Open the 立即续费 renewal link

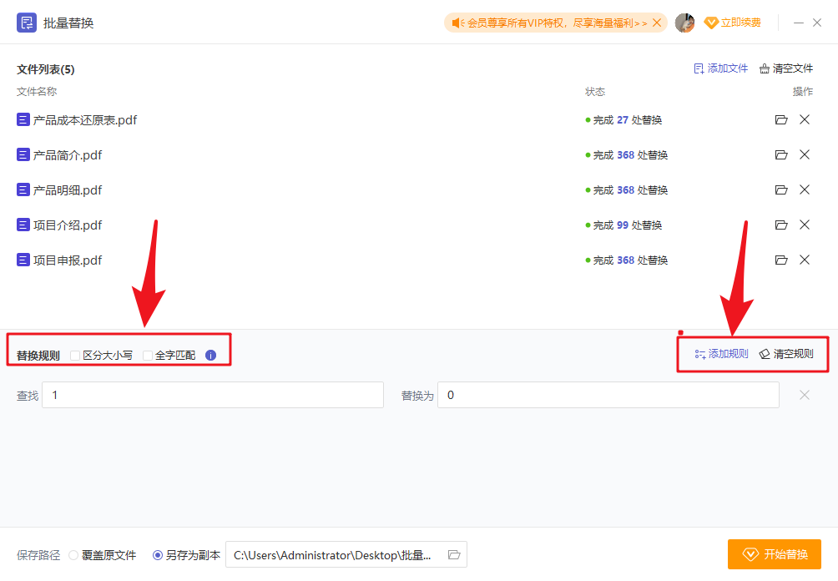click(x=735, y=23)
